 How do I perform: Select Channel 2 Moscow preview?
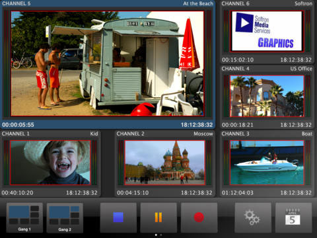pos(165,163)
